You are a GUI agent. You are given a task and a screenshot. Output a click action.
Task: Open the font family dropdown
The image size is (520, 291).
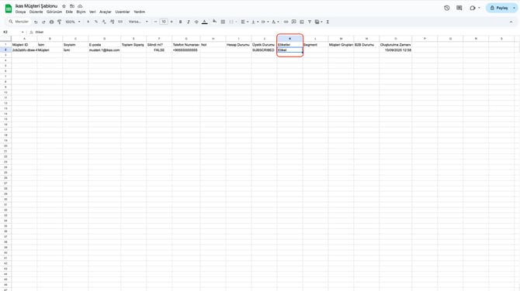138,22
